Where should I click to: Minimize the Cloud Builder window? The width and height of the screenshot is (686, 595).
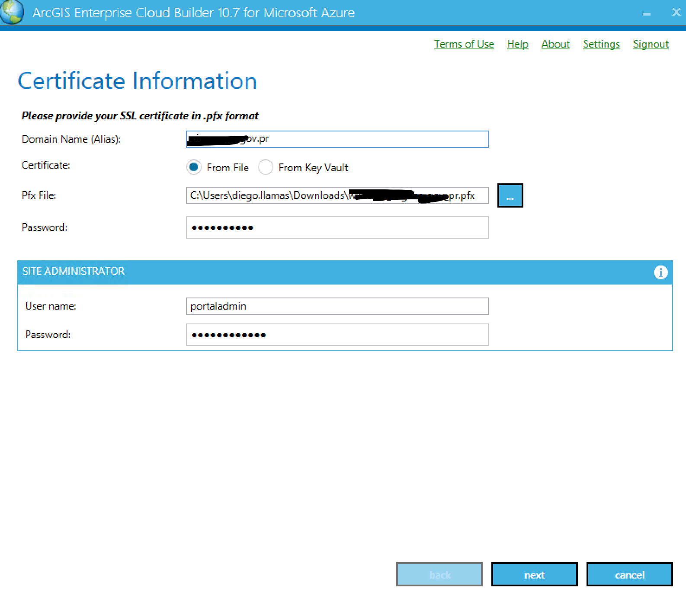pos(647,14)
